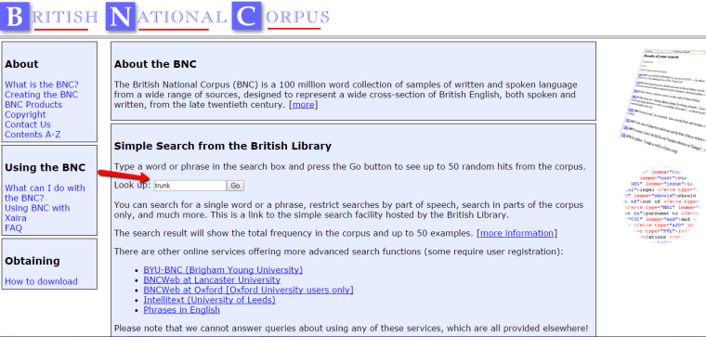Focus the Look up search box
The width and height of the screenshot is (706, 337).
[190, 186]
